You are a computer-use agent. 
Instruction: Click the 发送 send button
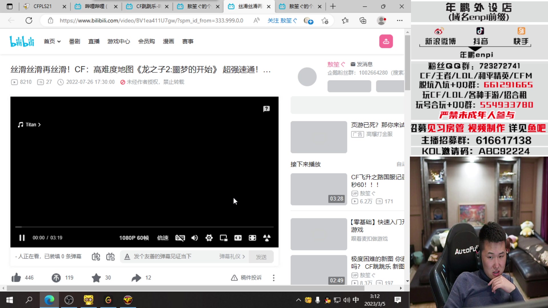(x=261, y=257)
